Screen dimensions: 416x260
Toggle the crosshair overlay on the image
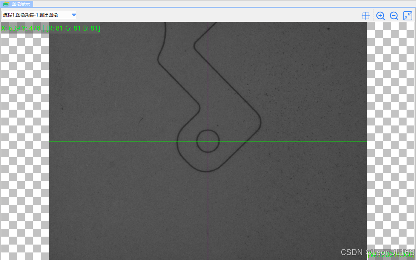(365, 15)
